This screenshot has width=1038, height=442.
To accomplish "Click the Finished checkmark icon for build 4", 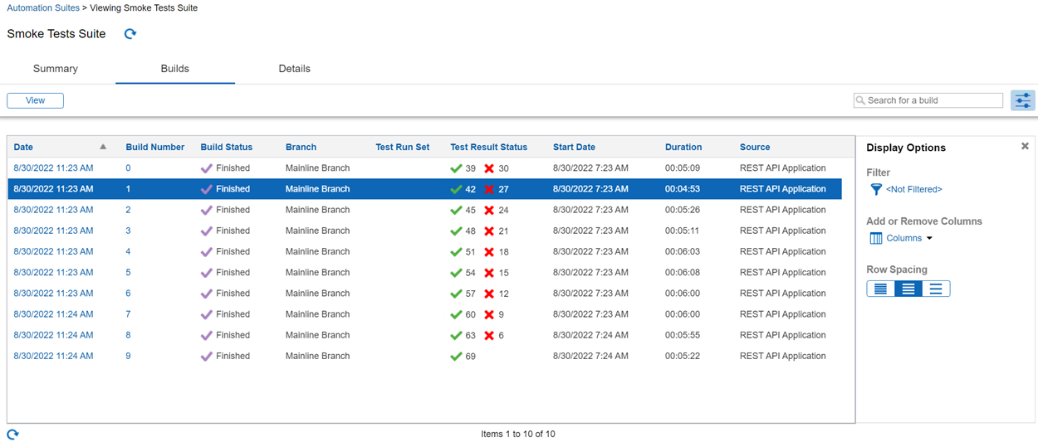I will [207, 252].
